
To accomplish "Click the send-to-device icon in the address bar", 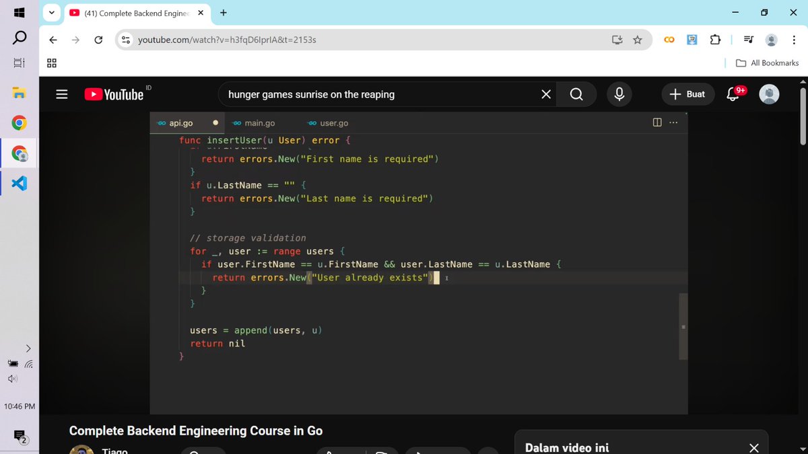I will coord(617,40).
